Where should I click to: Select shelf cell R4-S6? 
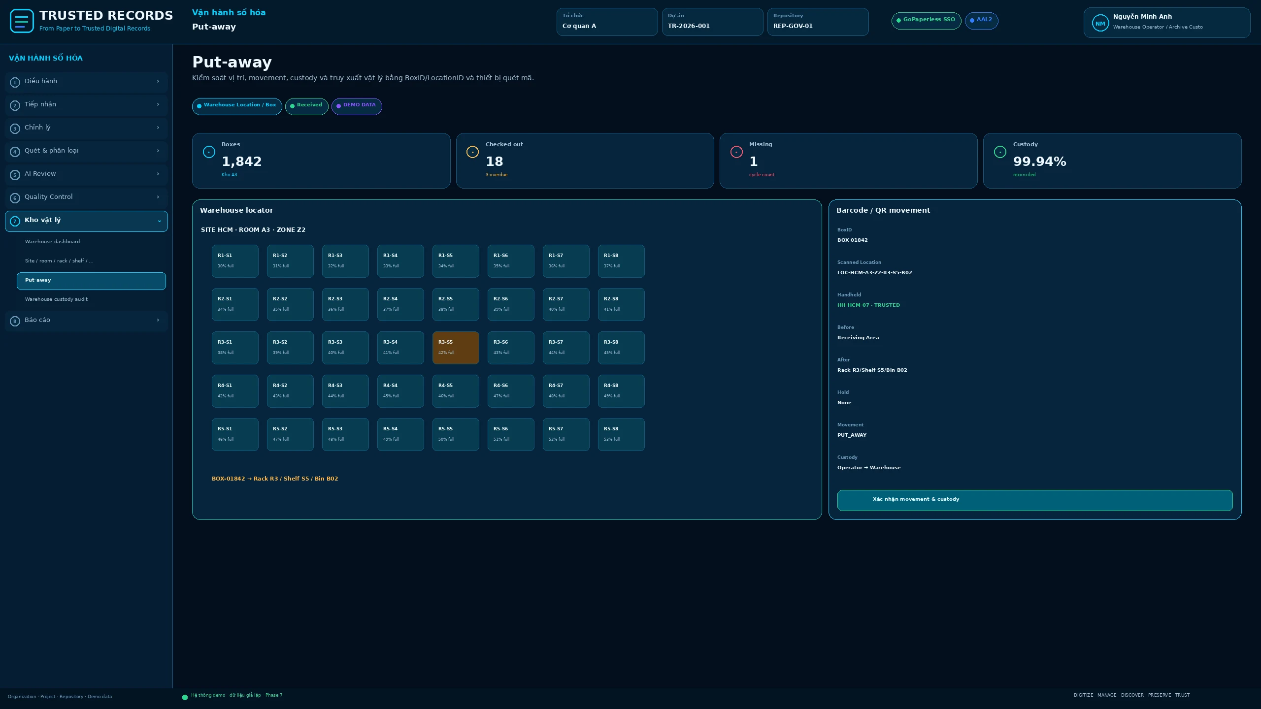[511, 391]
